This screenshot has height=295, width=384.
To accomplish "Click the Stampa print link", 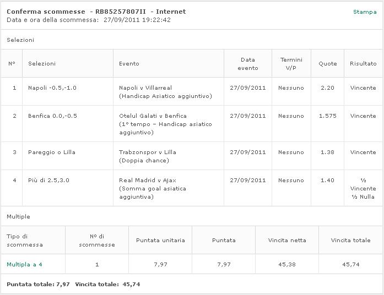I will pyautogui.click(x=365, y=12).
